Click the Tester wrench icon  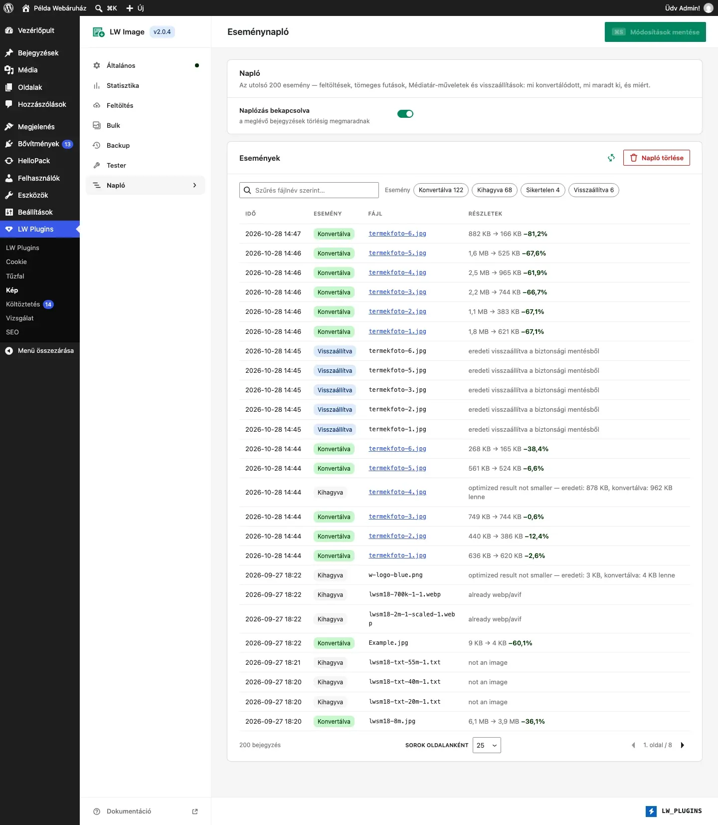97,165
